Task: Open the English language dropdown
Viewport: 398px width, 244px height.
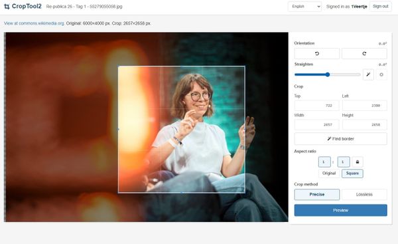Action: 304,7
